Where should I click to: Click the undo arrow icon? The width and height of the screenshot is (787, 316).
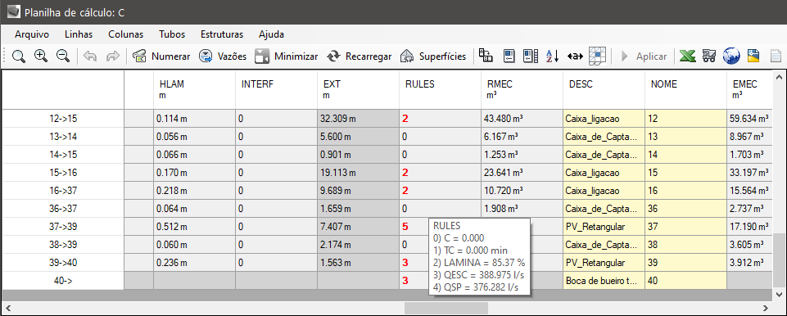tap(90, 56)
